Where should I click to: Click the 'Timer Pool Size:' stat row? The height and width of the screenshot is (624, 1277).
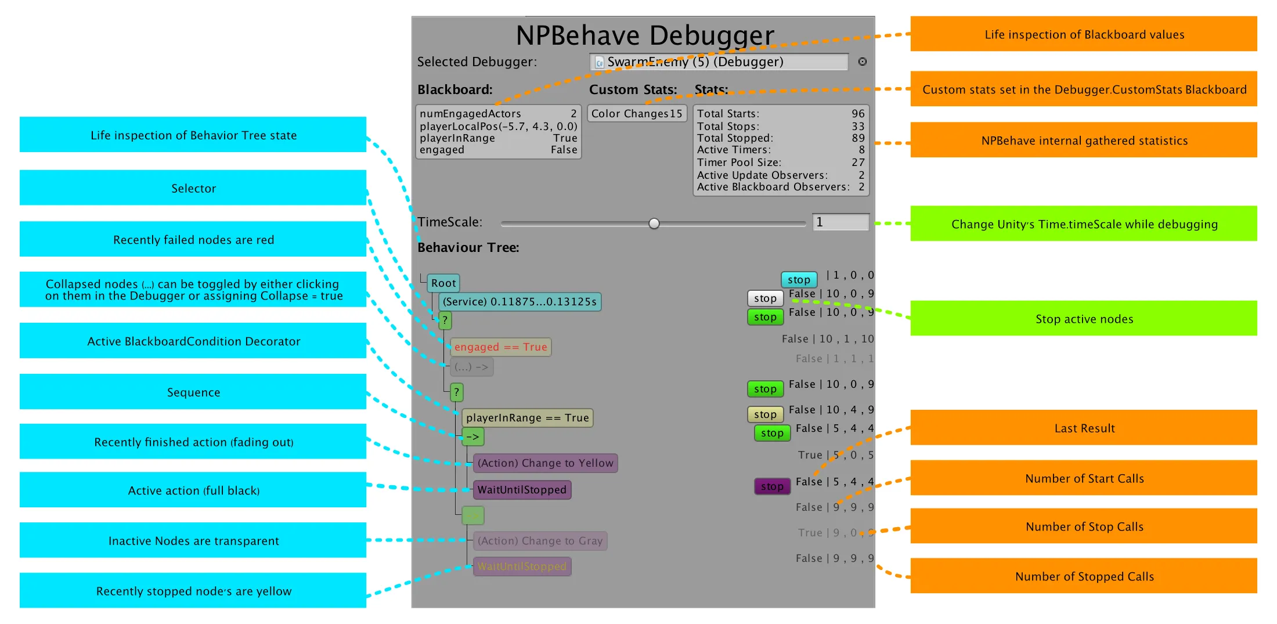(x=781, y=163)
